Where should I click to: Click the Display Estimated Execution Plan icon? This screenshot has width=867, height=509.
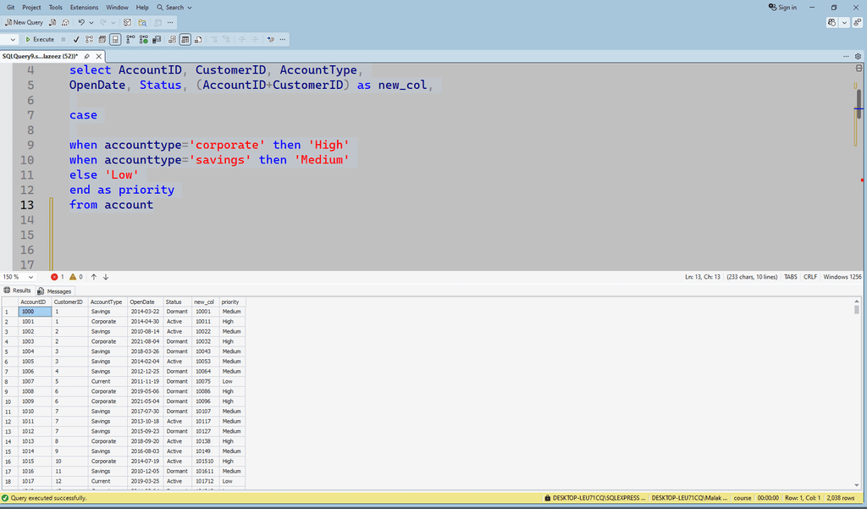[89, 39]
